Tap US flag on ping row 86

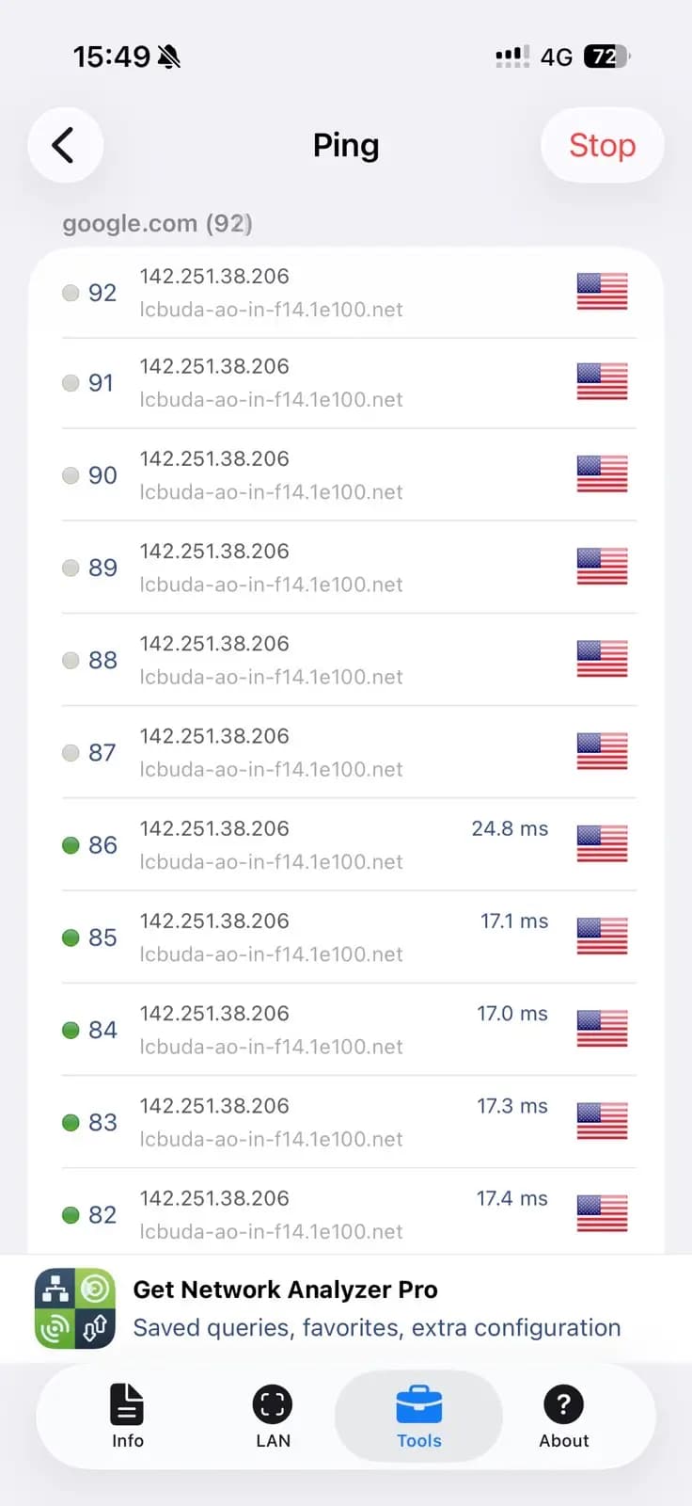(602, 843)
